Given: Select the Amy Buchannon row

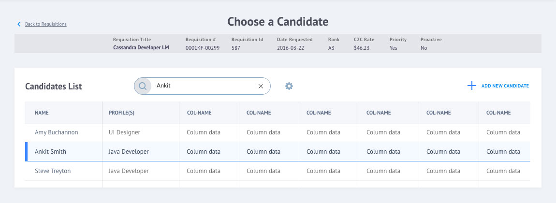Looking at the screenshot, I should (56, 132).
